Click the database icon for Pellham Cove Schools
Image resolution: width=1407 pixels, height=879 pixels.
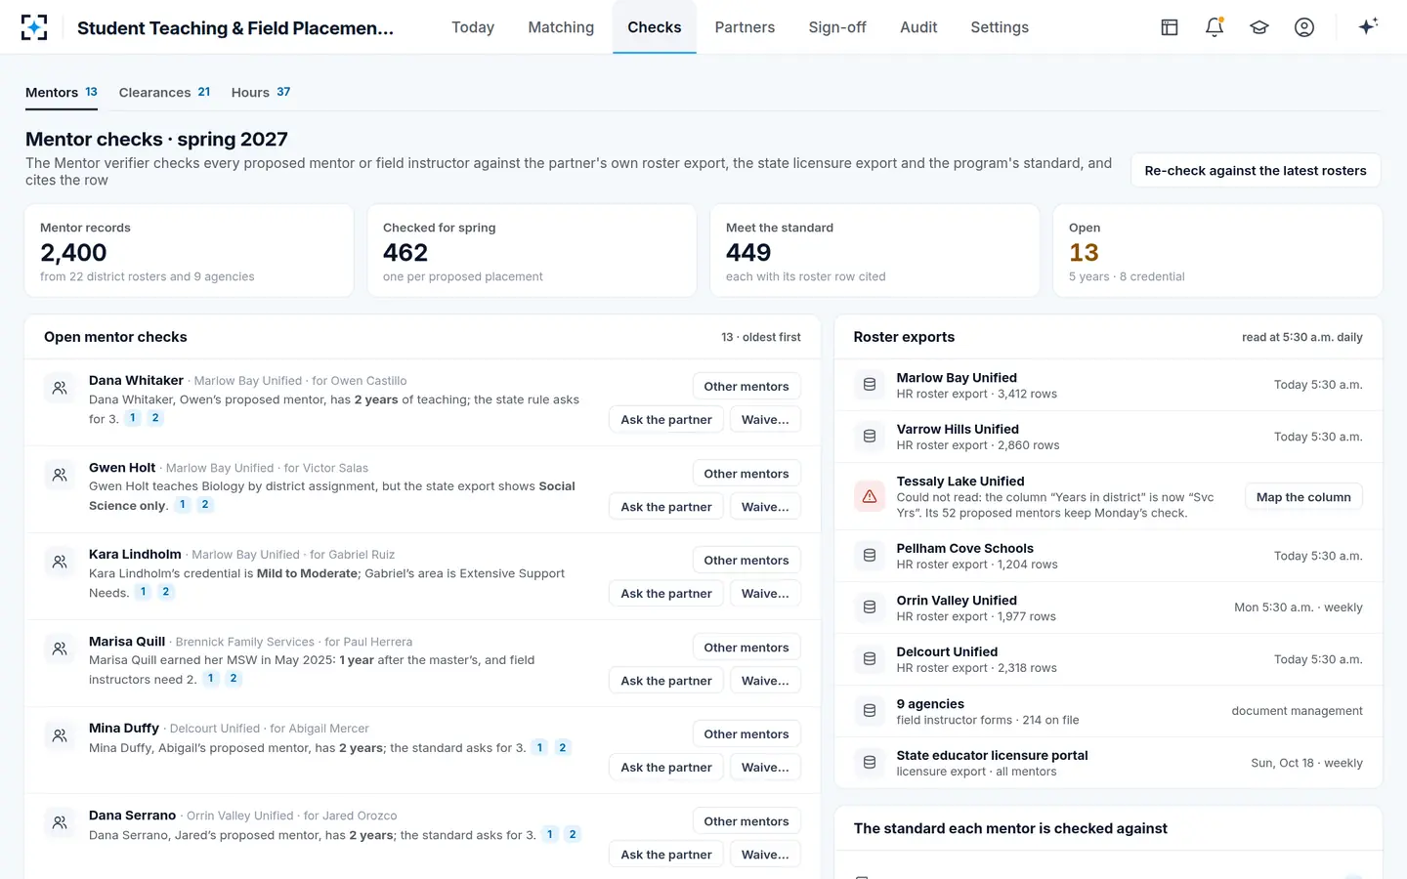[870, 556]
